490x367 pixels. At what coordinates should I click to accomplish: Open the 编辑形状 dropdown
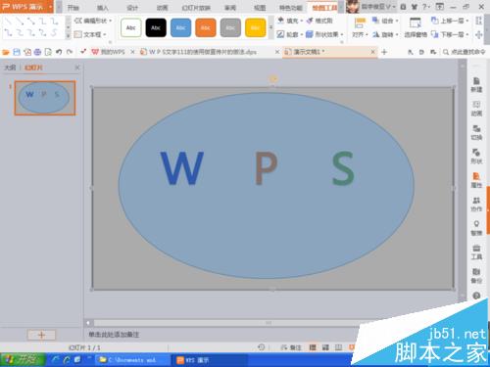93,21
